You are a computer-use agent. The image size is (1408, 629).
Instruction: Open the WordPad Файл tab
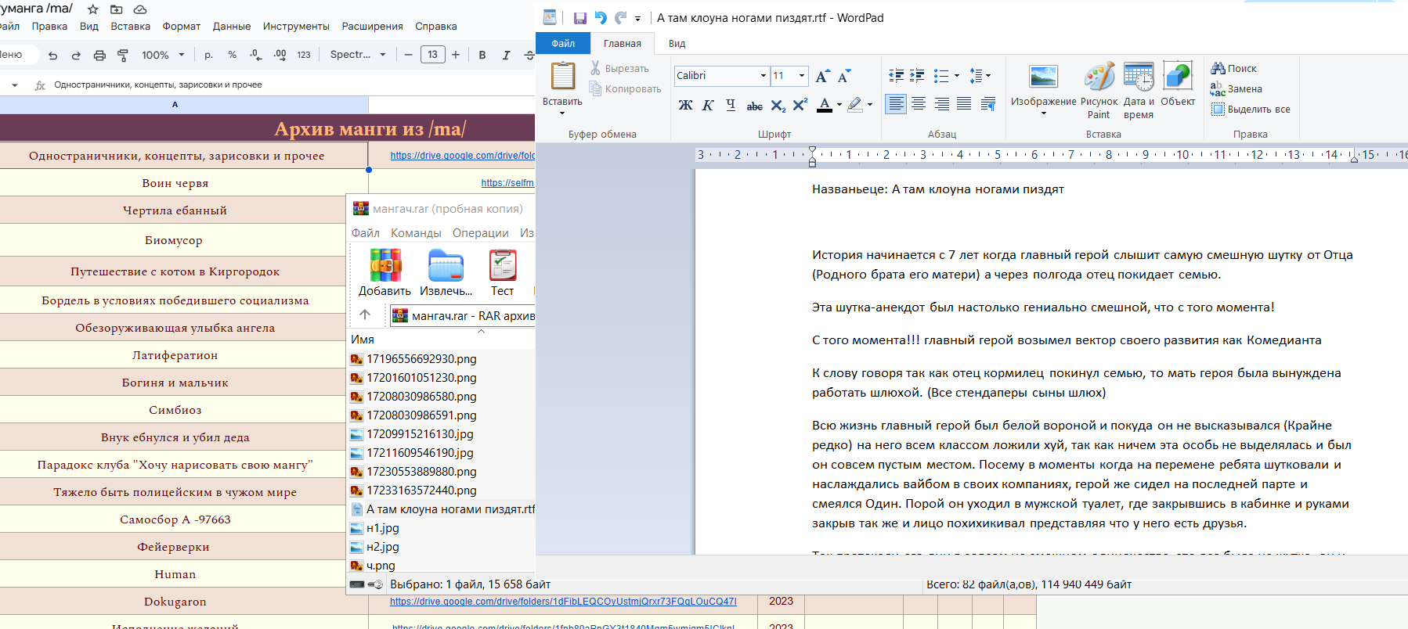click(563, 44)
